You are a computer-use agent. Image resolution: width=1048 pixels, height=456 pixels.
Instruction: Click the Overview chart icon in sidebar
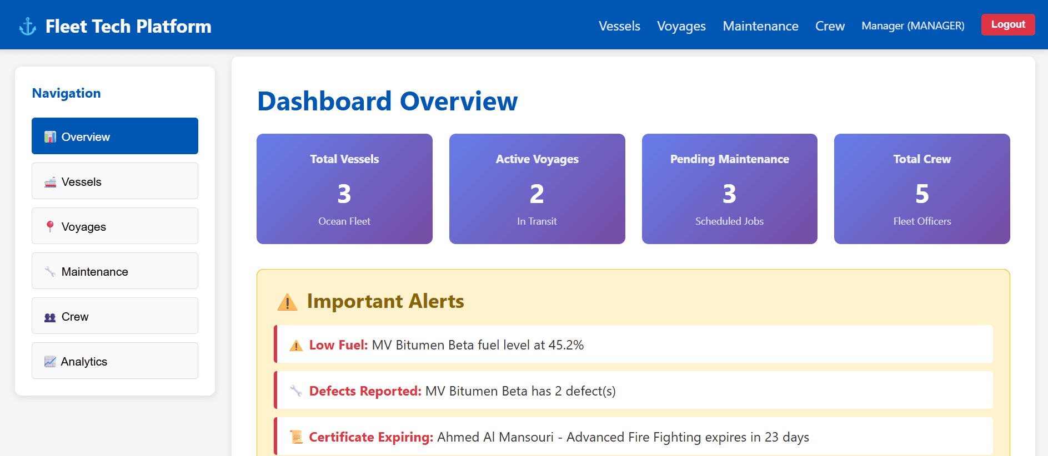(50, 136)
